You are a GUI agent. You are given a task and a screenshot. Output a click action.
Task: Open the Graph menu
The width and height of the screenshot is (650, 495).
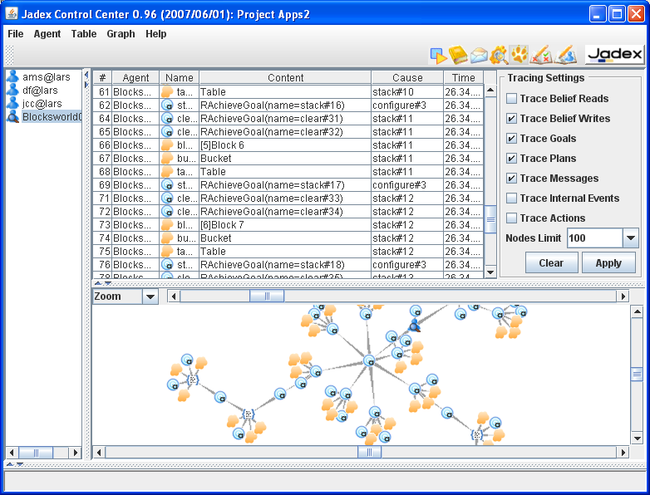coord(121,34)
